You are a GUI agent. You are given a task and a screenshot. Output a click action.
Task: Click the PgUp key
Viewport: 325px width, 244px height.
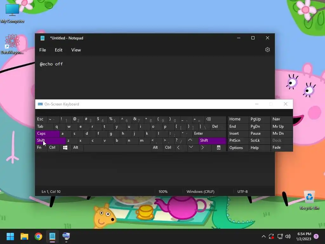click(x=259, y=119)
